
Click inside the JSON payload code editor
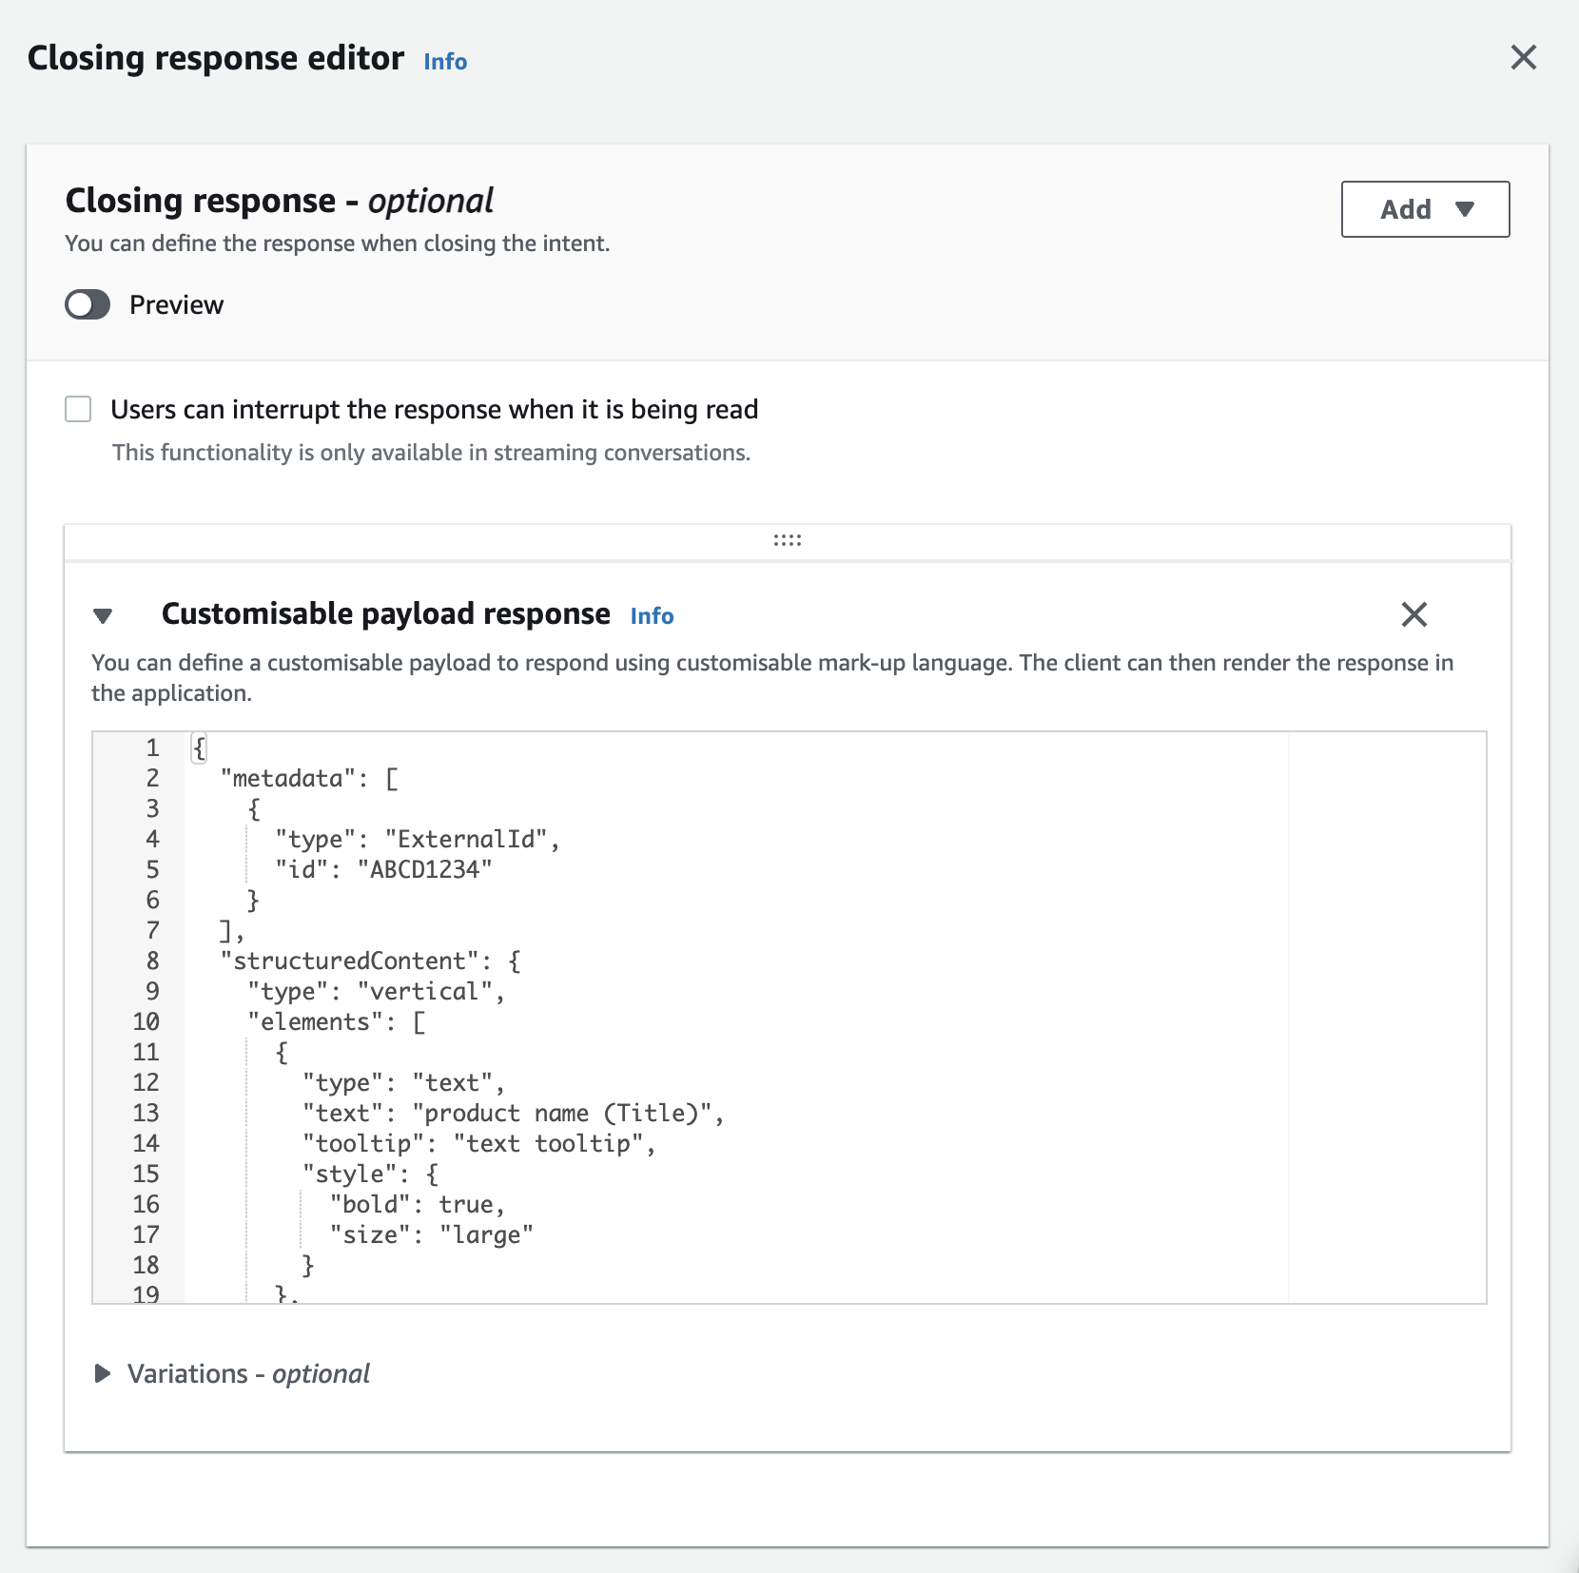click(789, 1017)
